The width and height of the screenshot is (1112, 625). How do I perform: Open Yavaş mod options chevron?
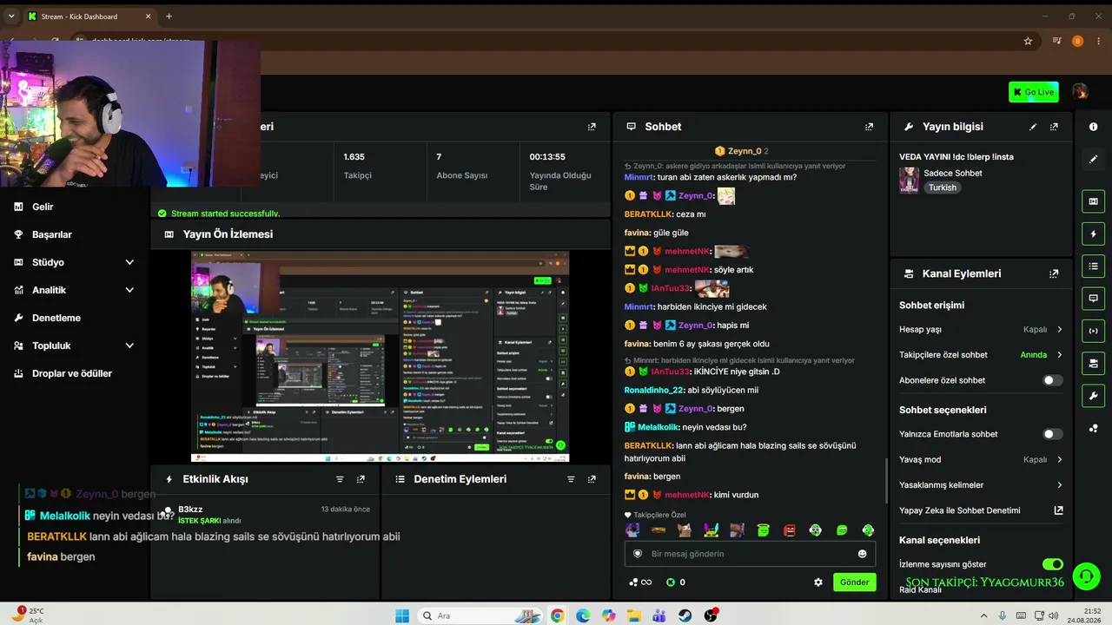tap(1059, 460)
